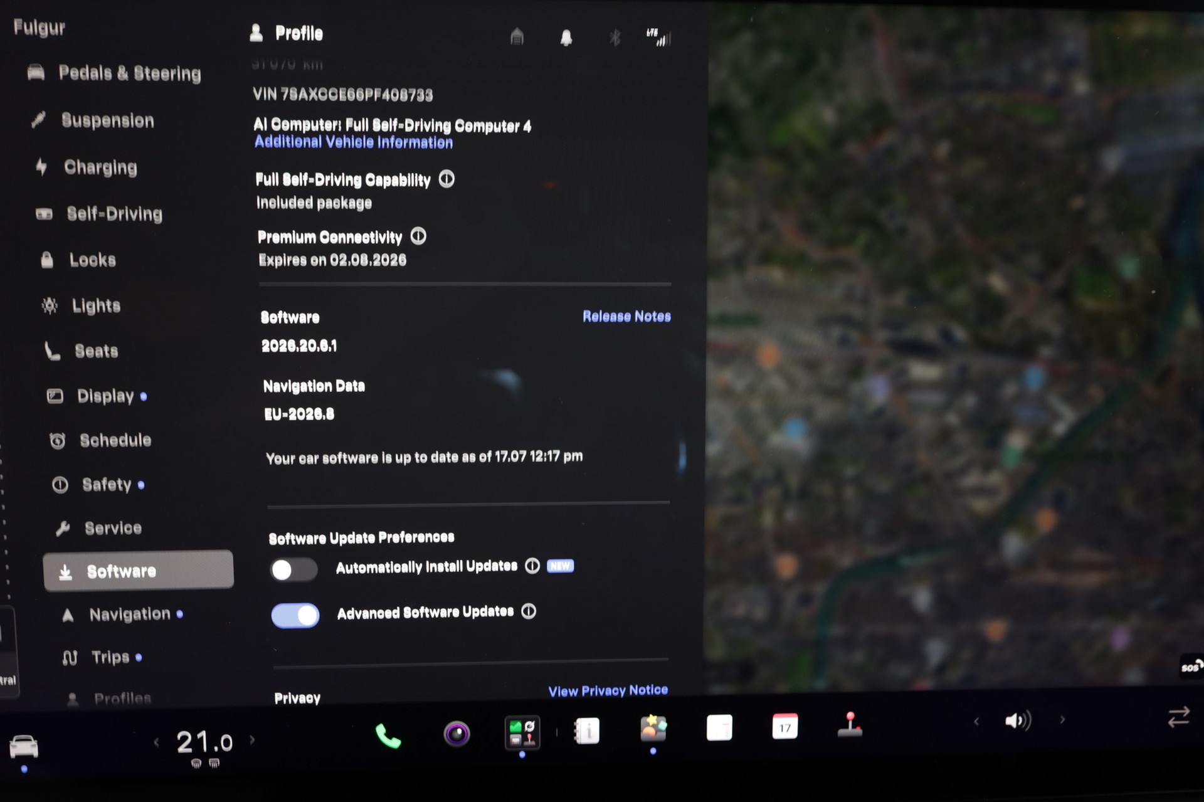Open Charging settings

coord(87,167)
